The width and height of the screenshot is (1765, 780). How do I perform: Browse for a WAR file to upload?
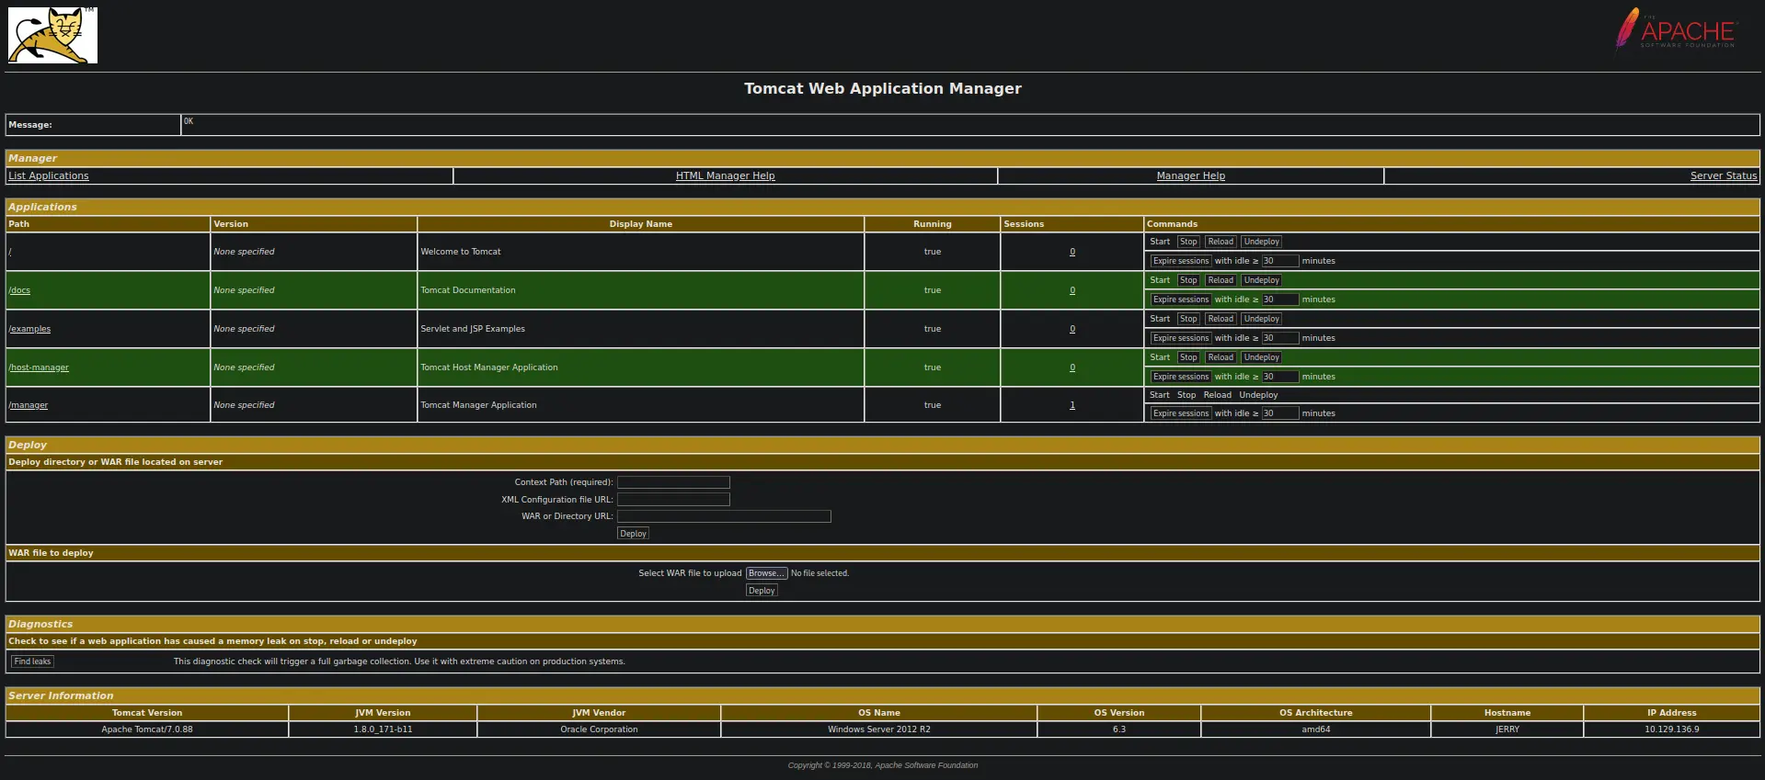pyautogui.click(x=766, y=573)
